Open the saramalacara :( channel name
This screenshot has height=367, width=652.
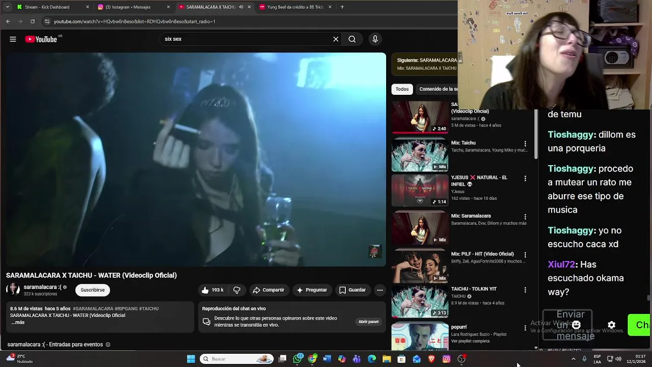tap(42, 287)
